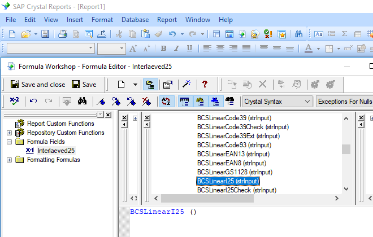Screen dimensions: 373x237
Task: Click the function list vertical scrollbar thumb
Action: pos(346,149)
